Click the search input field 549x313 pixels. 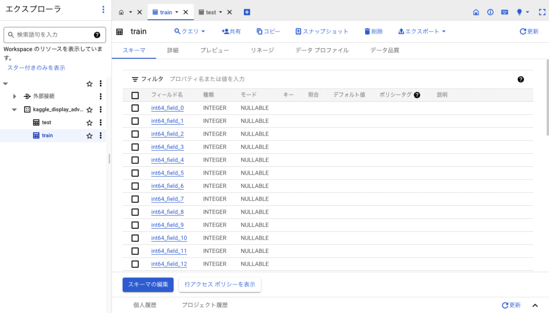pyautogui.click(x=54, y=35)
